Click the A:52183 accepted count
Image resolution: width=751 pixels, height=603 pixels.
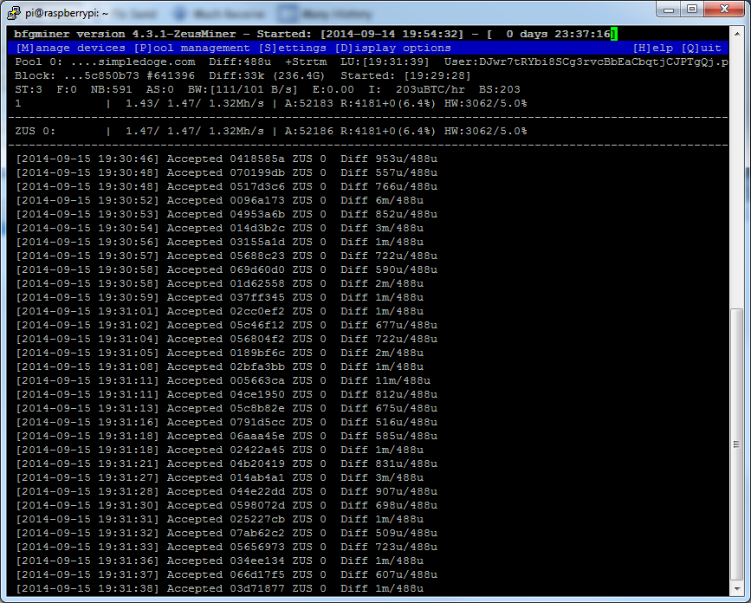coord(309,103)
